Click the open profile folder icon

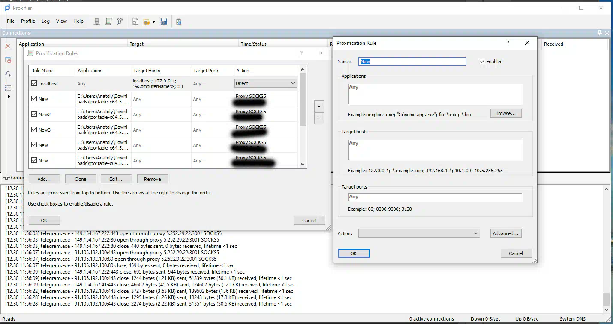pos(146,21)
